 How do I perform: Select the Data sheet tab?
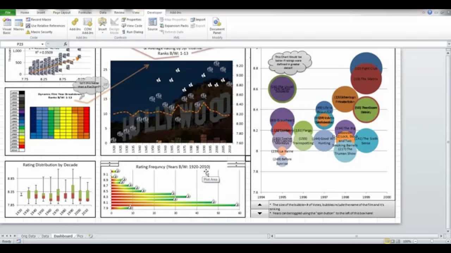click(45, 236)
